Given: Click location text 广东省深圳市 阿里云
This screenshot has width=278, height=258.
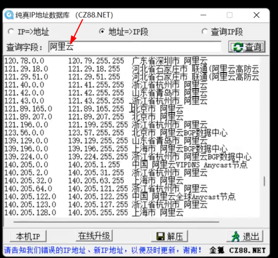Looking at the screenshot, I should pyautogui.click(x=170, y=61).
